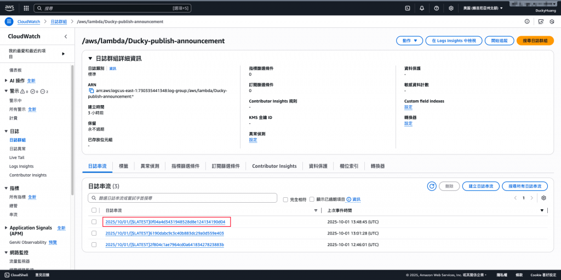Click the 搜尋所有日誌串流 button
Viewport: 561px width, 280px height.
[525, 186]
